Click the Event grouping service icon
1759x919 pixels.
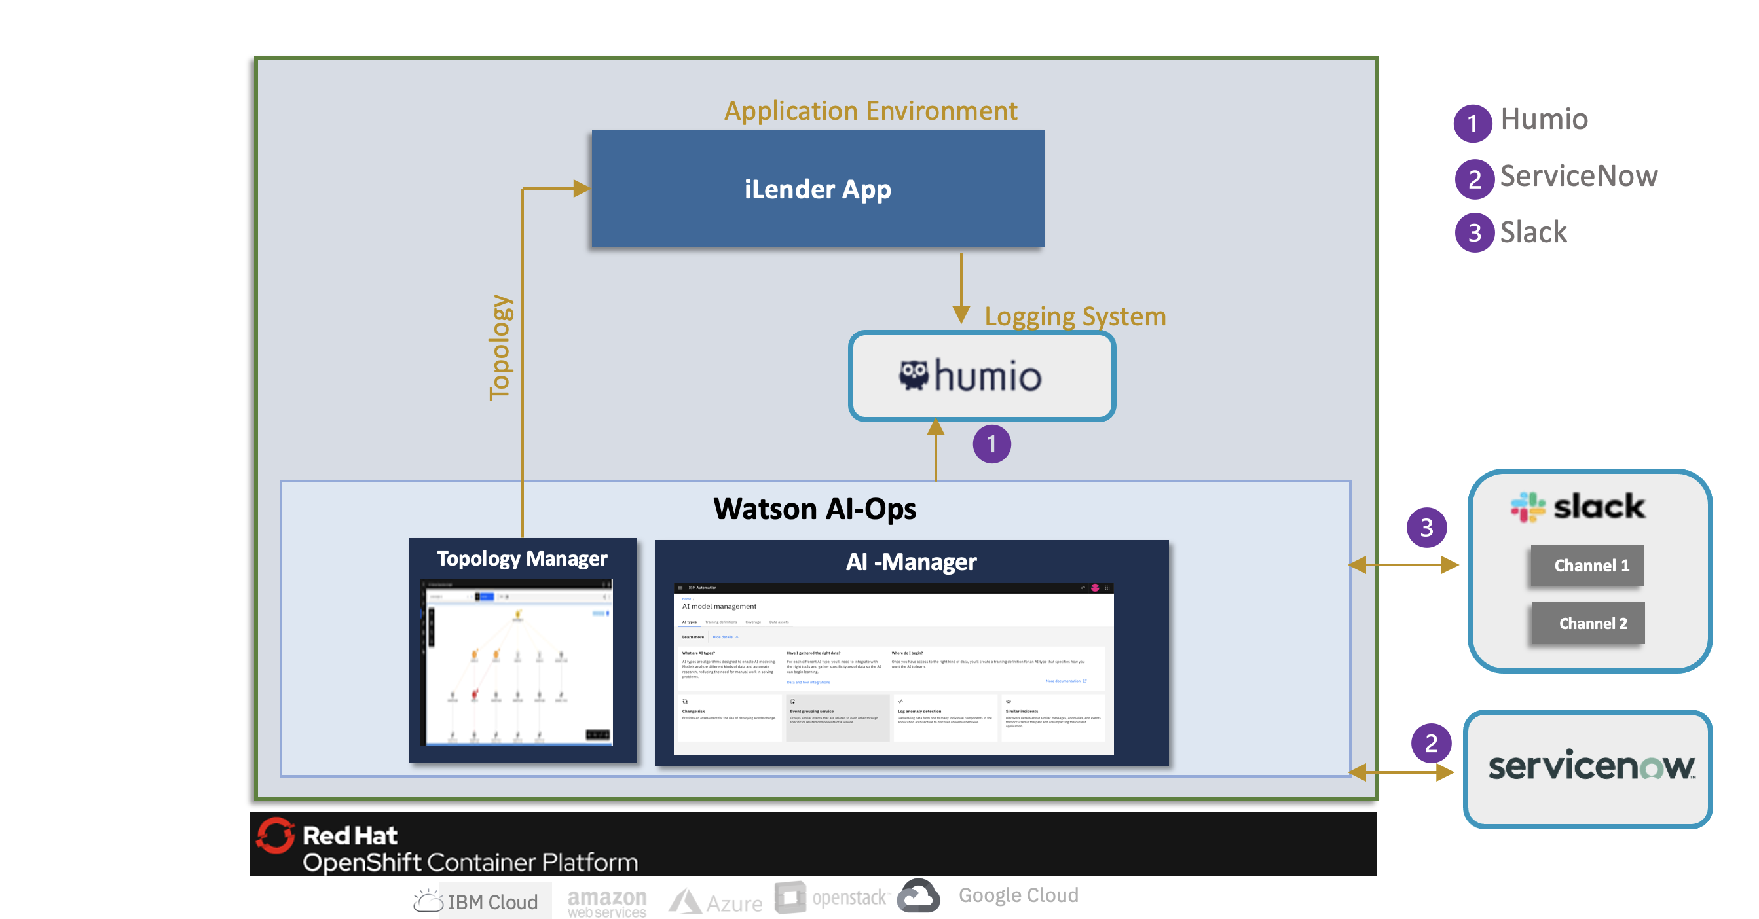(x=793, y=702)
